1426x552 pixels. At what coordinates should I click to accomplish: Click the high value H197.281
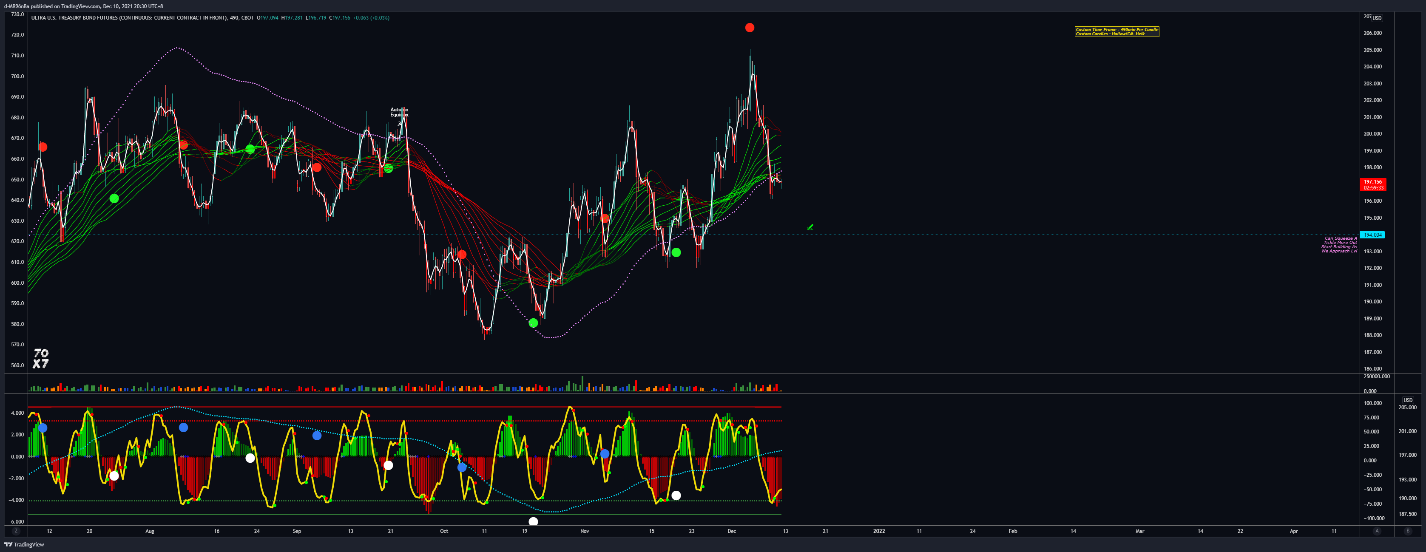pos(292,18)
